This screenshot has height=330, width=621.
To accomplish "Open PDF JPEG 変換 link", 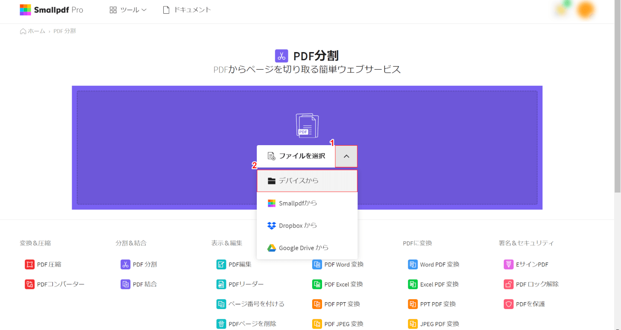I will click(344, 324).
